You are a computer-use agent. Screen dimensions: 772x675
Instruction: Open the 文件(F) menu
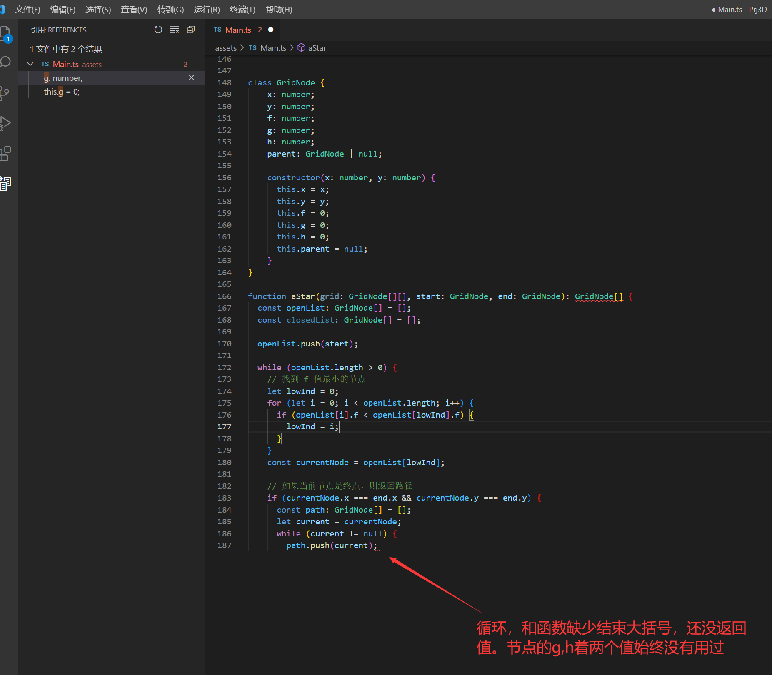pyautogui.click(x=27, y=9)
